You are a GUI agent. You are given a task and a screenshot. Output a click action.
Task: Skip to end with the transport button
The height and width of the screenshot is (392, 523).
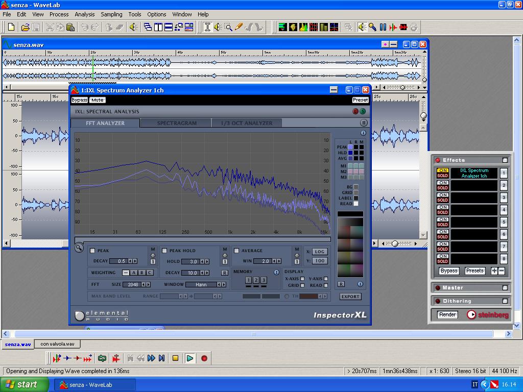(x=162, y=358)
